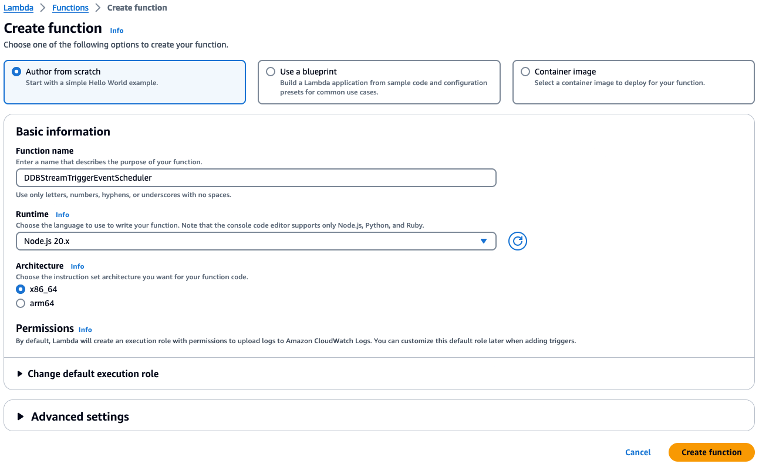759x464 pixels.
Task: Select the Container image option
Action: [x=525, y=72]
